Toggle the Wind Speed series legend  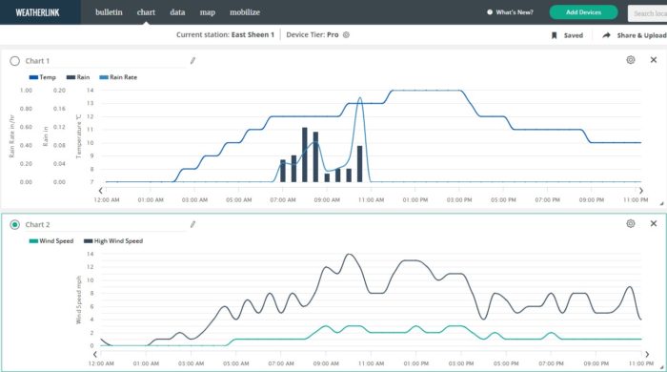(x=51, y=241)
